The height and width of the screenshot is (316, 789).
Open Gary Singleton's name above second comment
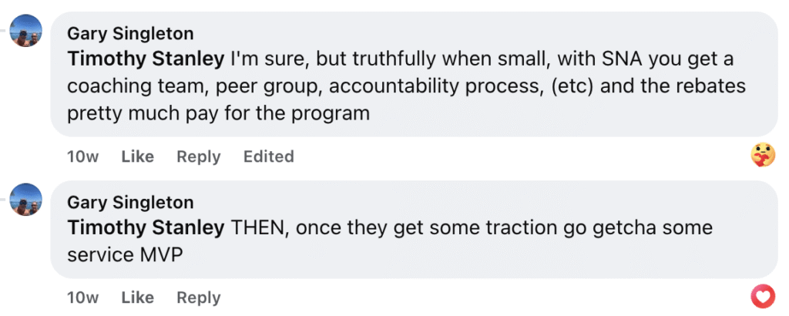(x=130, y=203)
